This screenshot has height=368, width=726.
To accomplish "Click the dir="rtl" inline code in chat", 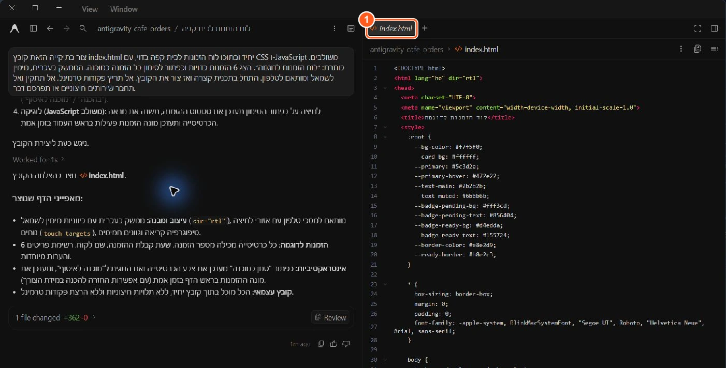I will [209, 221].
